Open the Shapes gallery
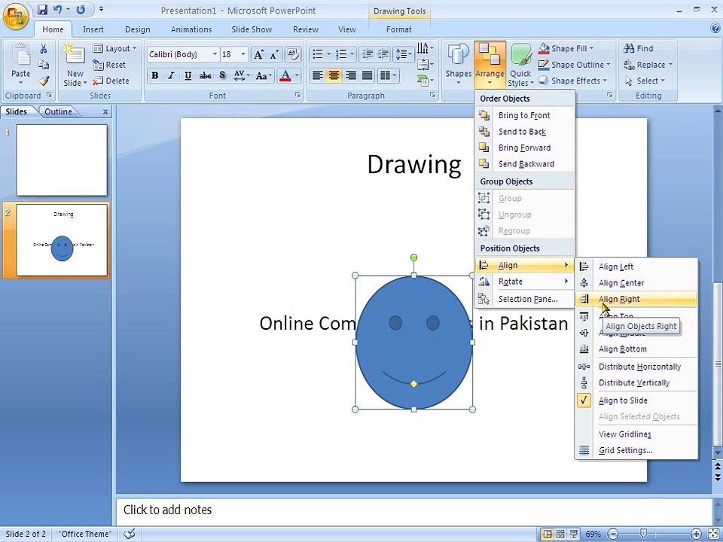Viewport: 723px width, 542px height. coord(459,65)
